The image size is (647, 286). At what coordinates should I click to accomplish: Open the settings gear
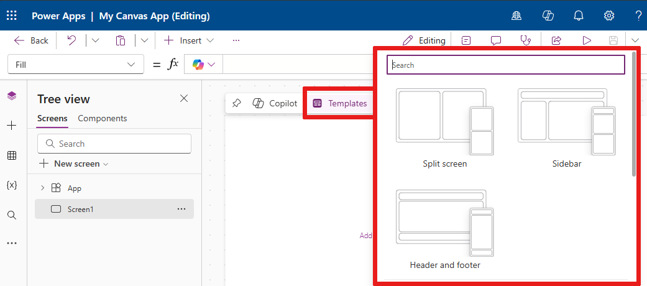[x=609, y=16]
